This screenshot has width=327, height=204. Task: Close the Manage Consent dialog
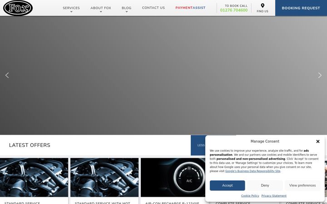318,141
